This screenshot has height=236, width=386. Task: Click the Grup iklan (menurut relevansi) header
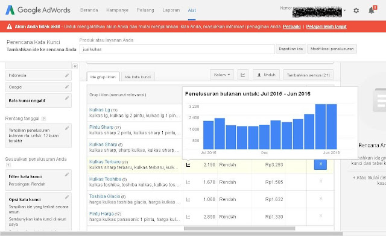(x=118, y=95)
